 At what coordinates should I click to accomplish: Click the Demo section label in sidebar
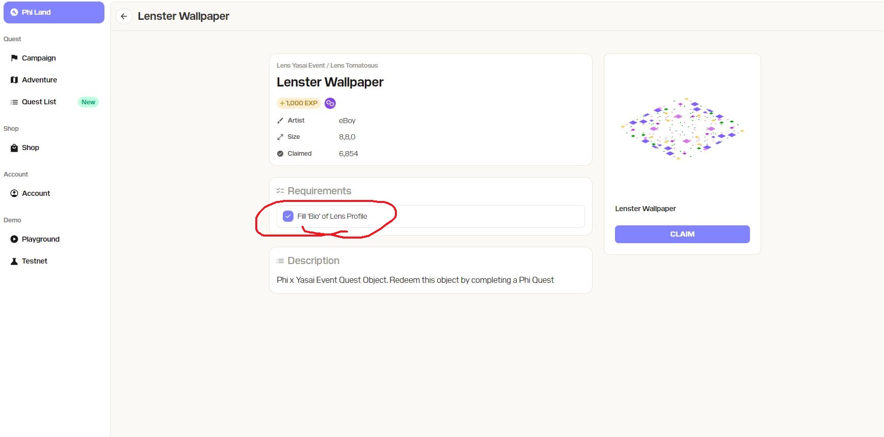click(x=12, y=220)
